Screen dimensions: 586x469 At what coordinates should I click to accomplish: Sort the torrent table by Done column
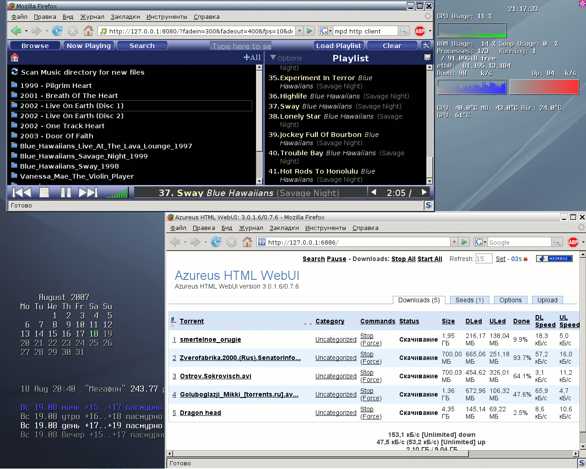click(x=521, y=321)
